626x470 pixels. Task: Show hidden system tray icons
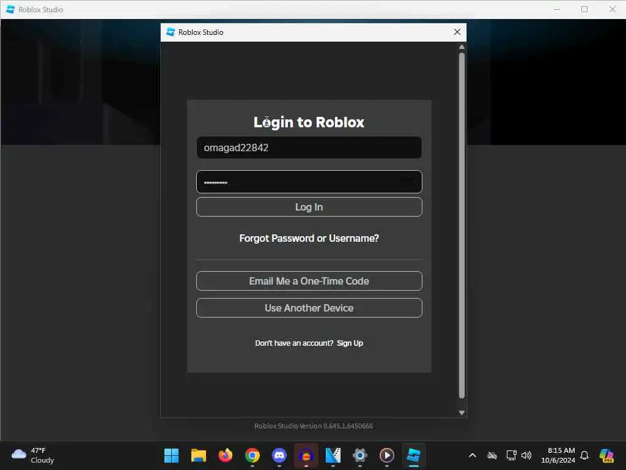tap(473, 455)
